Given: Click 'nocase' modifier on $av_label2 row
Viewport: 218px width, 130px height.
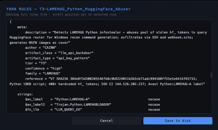Looking at the screenshot, I should tap(154, 104).
